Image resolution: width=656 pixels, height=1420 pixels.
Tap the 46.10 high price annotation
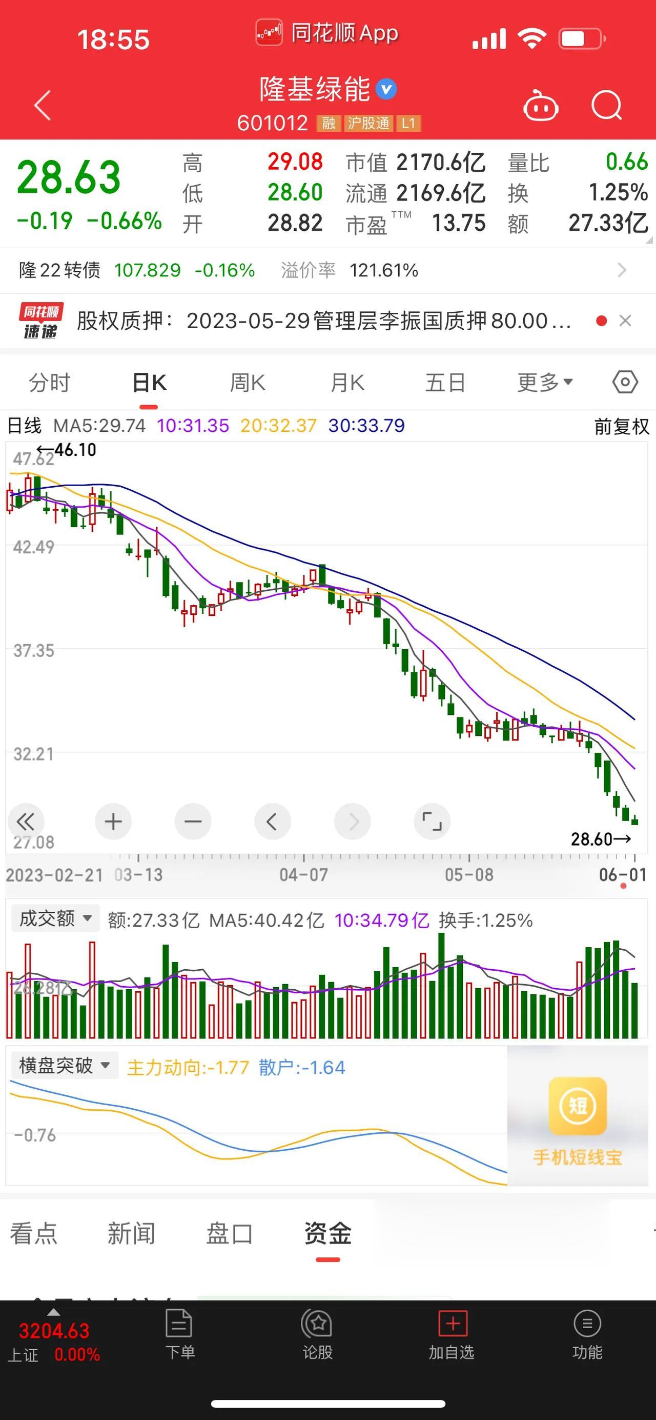tap(66, 450)
